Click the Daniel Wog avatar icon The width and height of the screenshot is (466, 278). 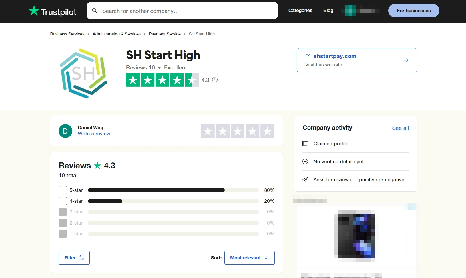click(x=65, y=131)
